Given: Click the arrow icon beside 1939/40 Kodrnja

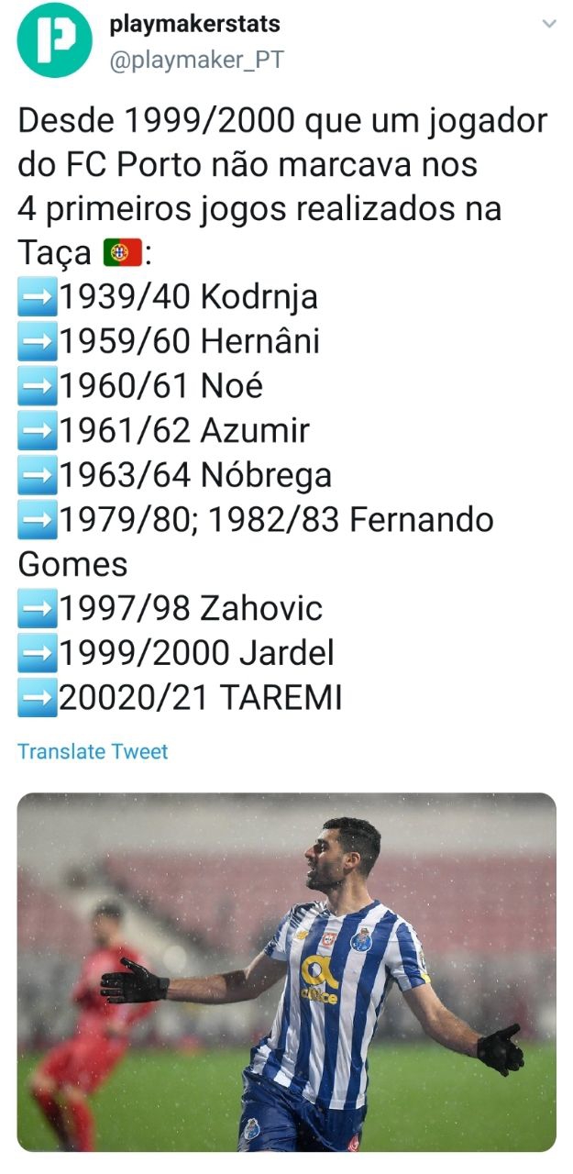Looking at the screenshot, I should pyautogui.click(x=38, y=297).
